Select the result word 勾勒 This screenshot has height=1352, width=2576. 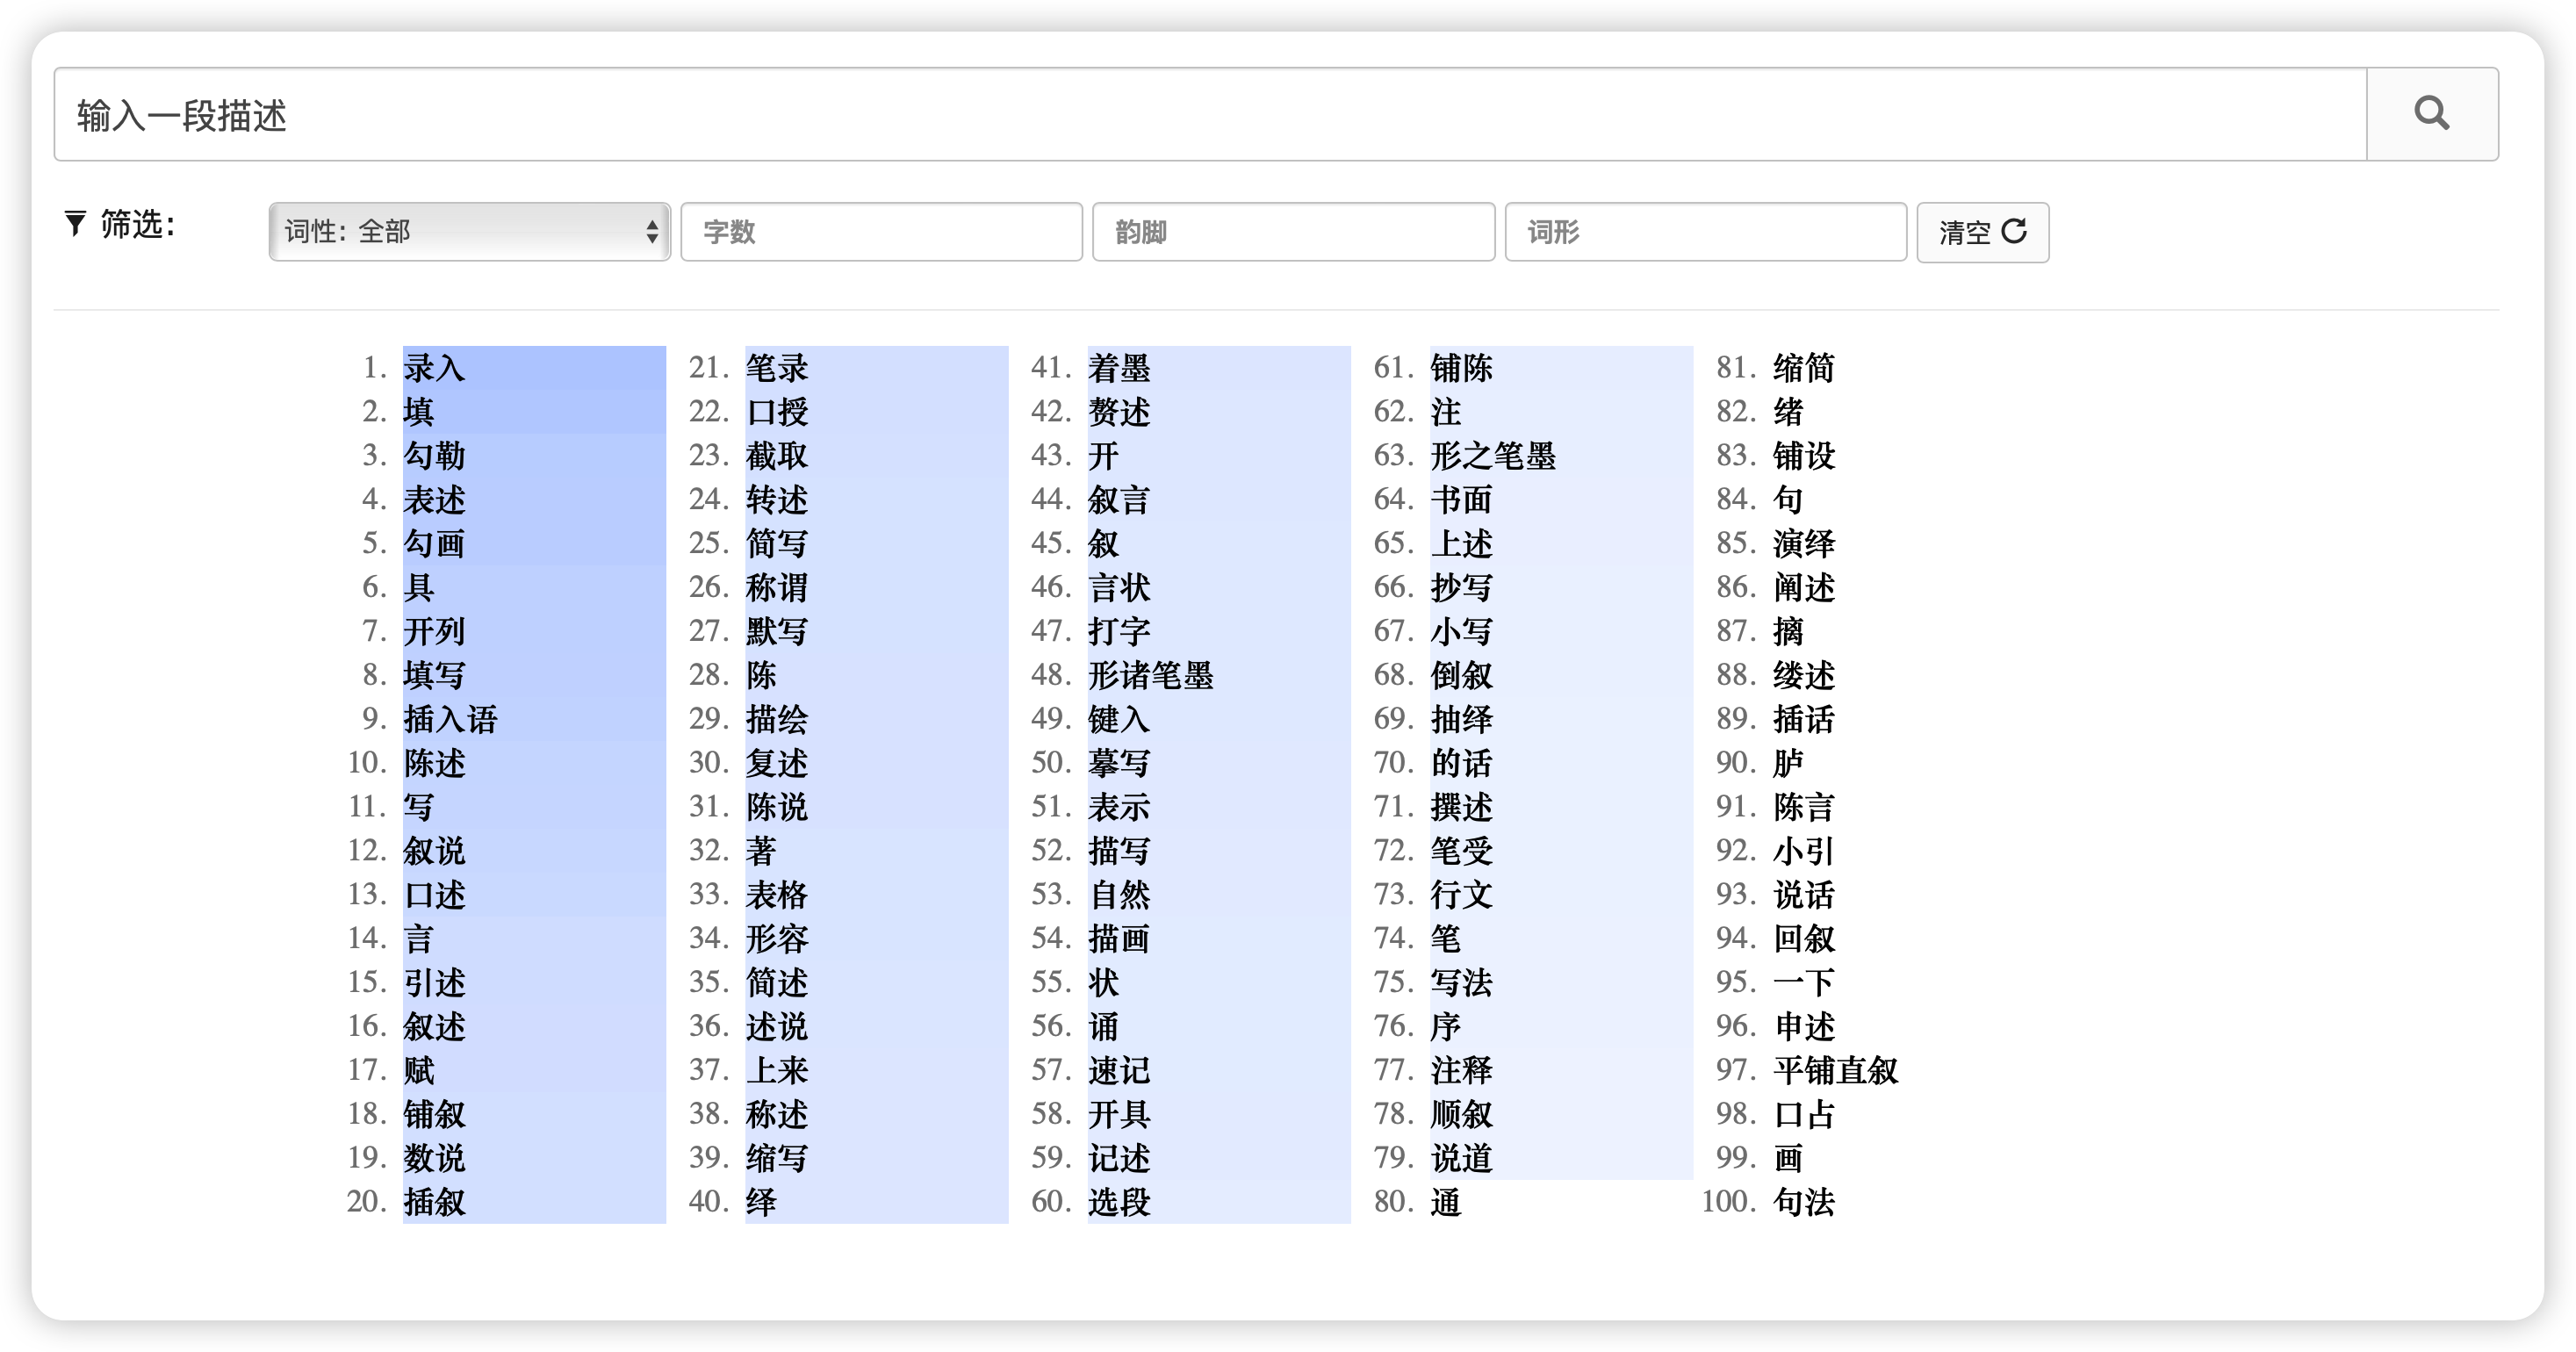(x=434, y=456)
